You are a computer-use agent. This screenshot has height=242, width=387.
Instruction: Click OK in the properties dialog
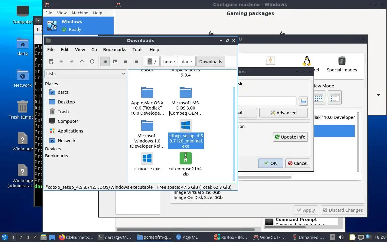(x=271, y=163)
